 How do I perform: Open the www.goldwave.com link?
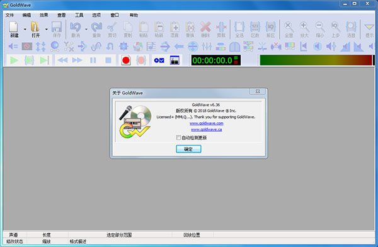click(x=207, y=123)
